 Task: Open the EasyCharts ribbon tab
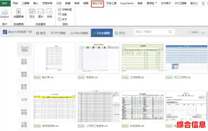[x=127, y=3]
